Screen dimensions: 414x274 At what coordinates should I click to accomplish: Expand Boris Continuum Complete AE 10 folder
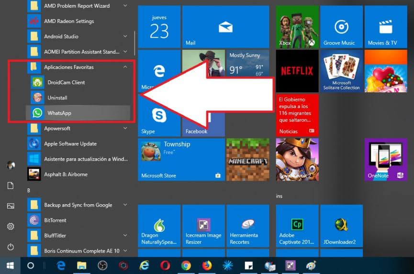[125, 251]
